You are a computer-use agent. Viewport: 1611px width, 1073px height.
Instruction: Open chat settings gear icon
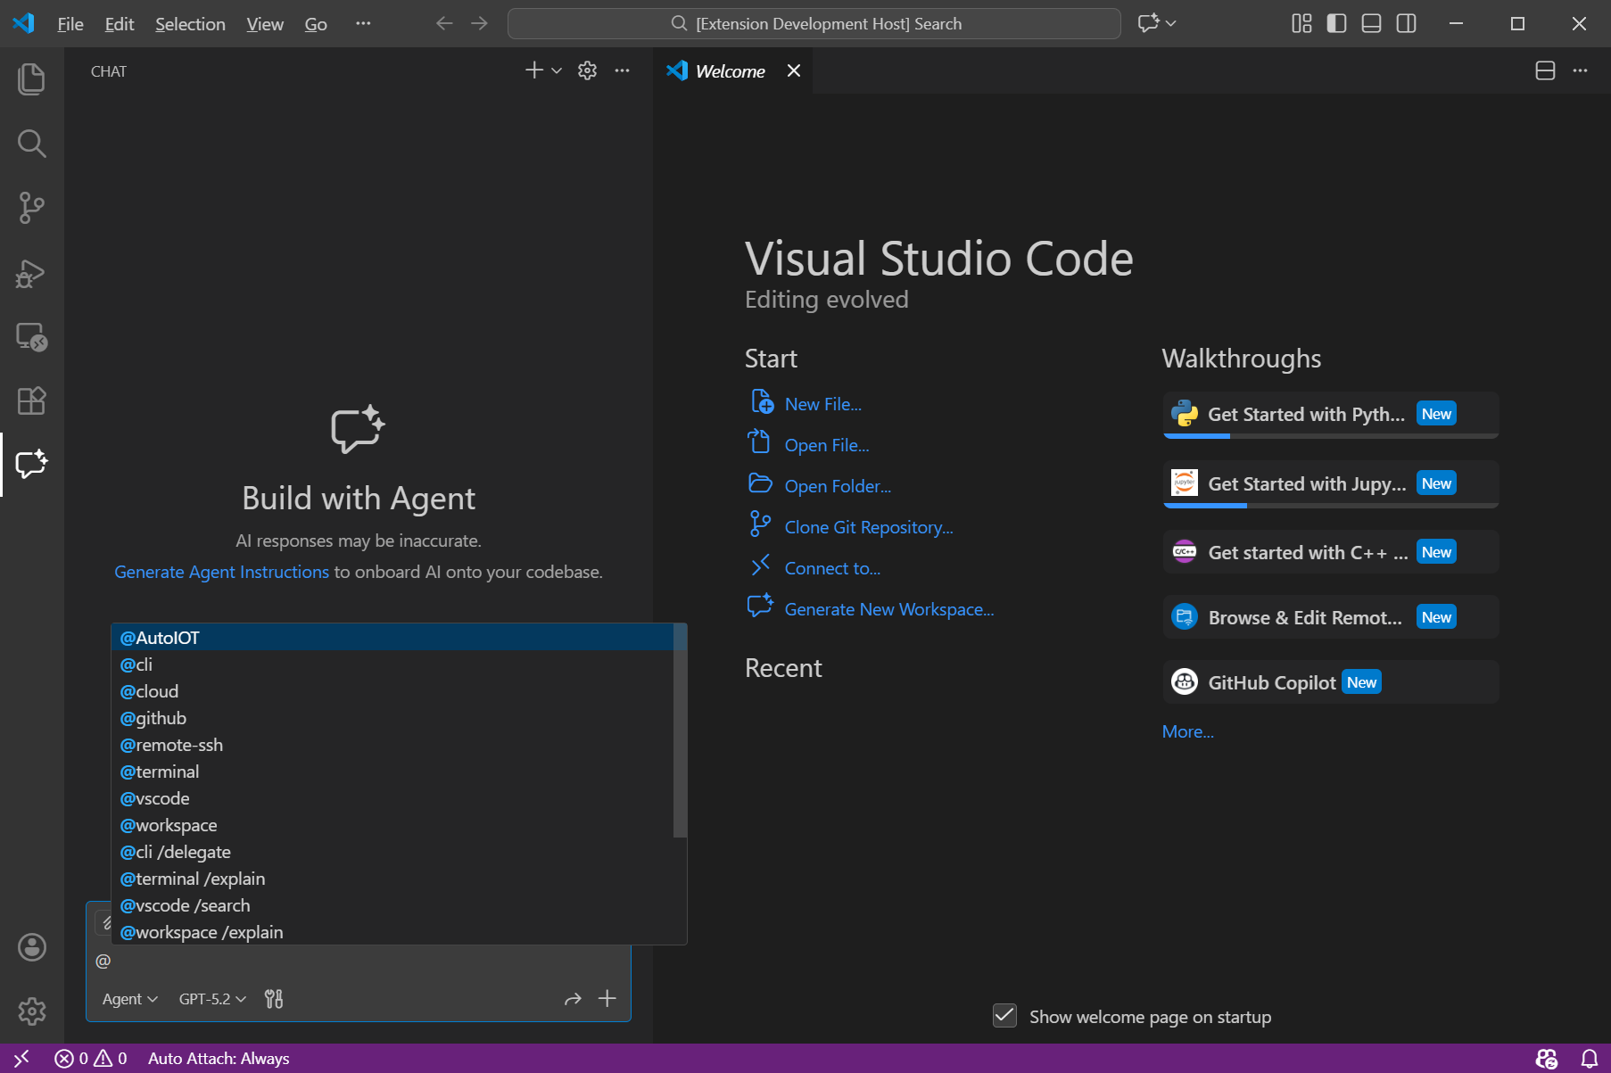(x=587, y=70)
